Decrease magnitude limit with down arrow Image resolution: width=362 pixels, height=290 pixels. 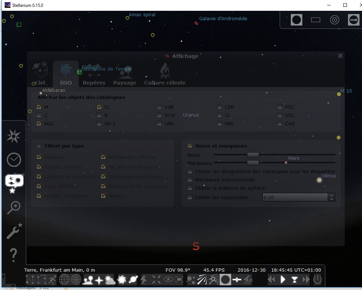pos(331,199)
